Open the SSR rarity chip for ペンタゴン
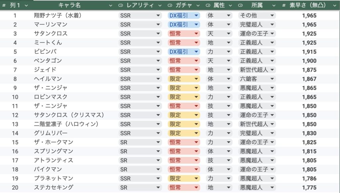The image size is (340, 193). tap(140, 61)
